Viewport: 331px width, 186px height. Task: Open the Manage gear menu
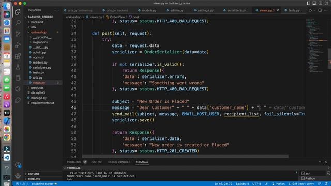point(18,176)
